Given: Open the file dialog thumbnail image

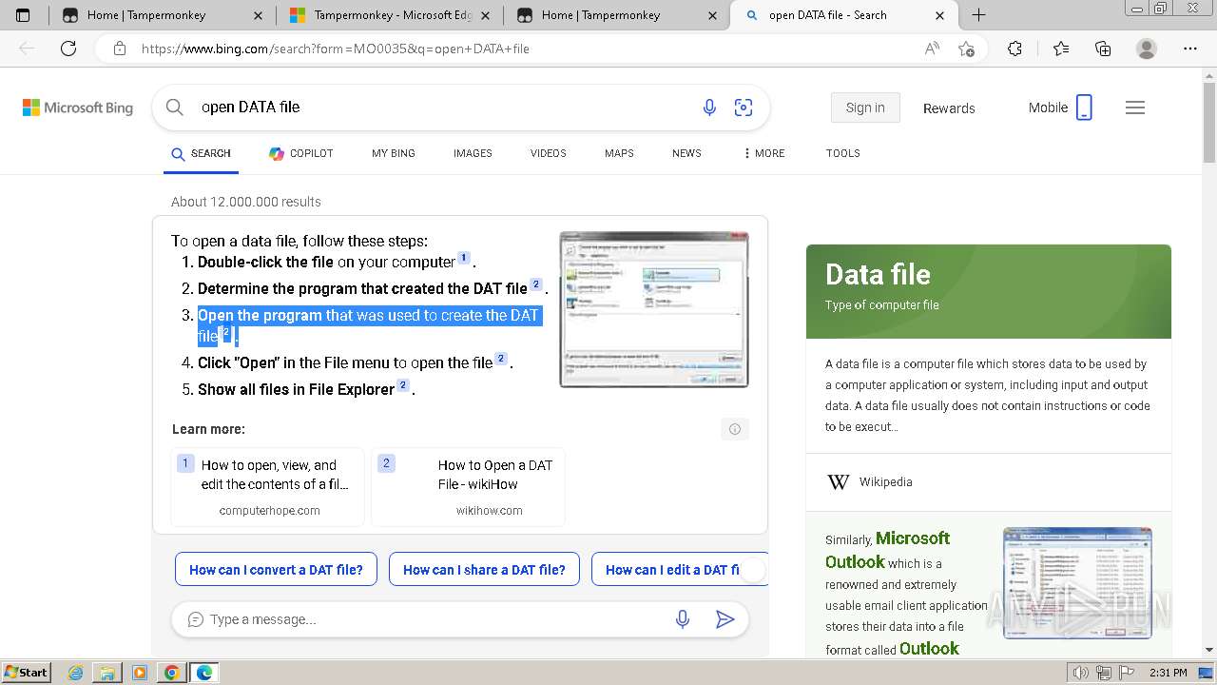Looking at the screenshot, I should pos(654,309).
